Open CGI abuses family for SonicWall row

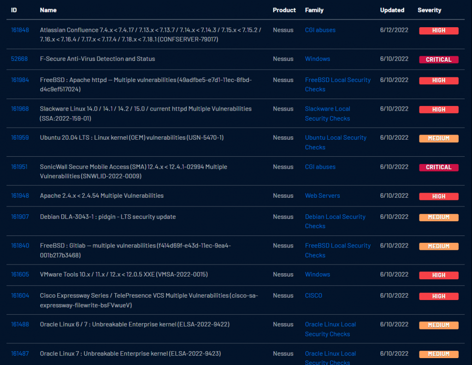320,167
